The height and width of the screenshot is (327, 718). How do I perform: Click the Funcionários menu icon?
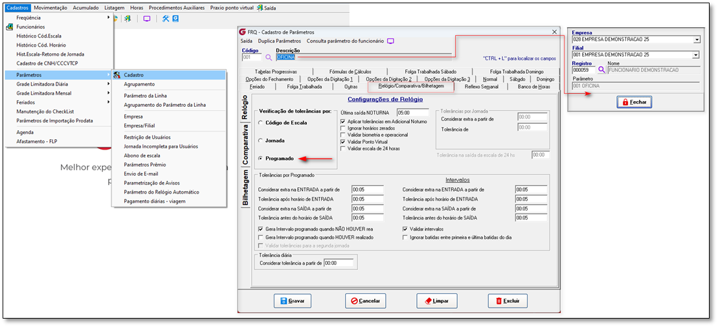9,27
